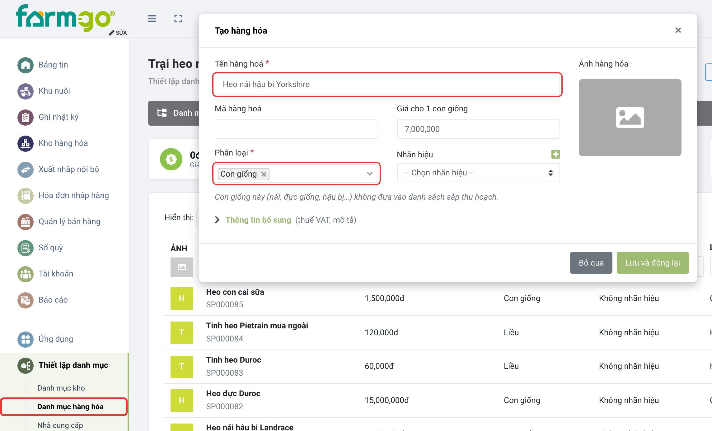Screen dimensions: 712x431
Task: Open the Hóa đơn nhập hàng icon
Action: click(26, 196)
